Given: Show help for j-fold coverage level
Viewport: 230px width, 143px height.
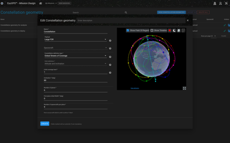Looking at the screenshot, I should click(x=110, y=73).
